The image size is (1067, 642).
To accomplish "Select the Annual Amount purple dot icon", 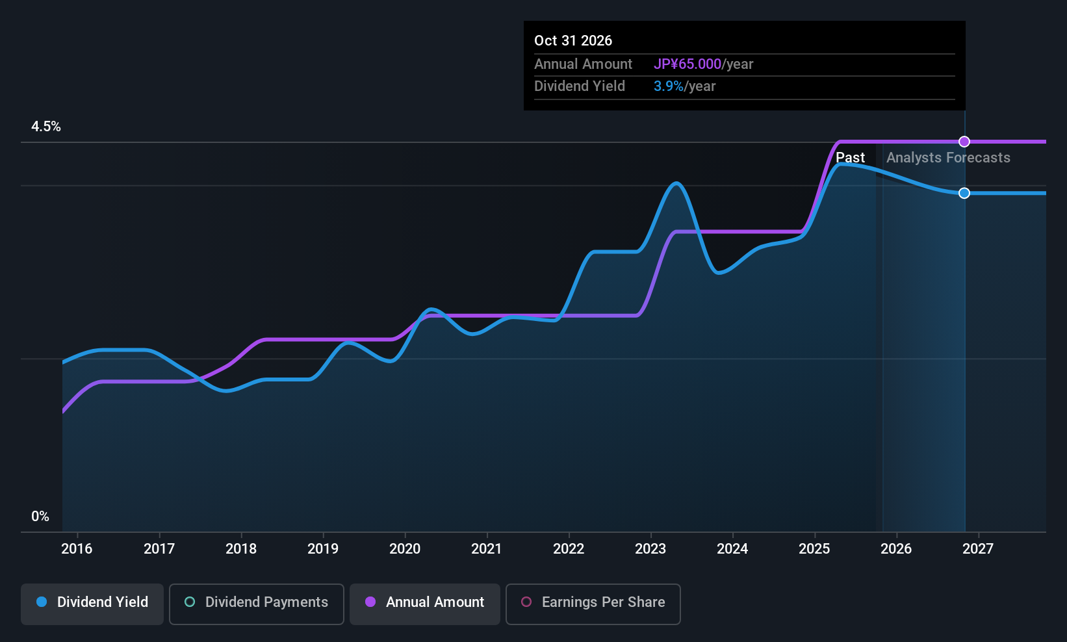I will 370,602.
